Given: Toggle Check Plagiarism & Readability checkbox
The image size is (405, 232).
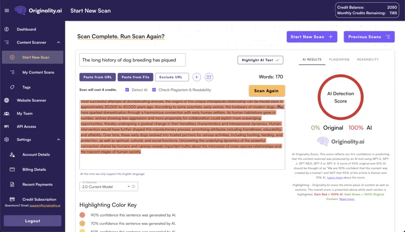Looking at the screenshot, I should coord(154,90).
